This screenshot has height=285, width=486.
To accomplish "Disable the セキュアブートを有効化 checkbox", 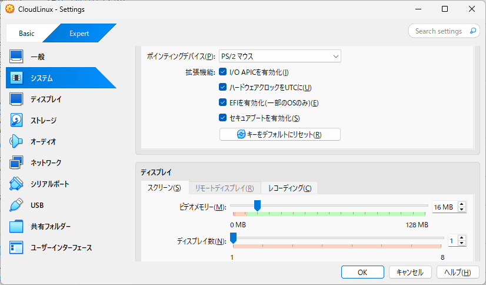I will point(223,118).
